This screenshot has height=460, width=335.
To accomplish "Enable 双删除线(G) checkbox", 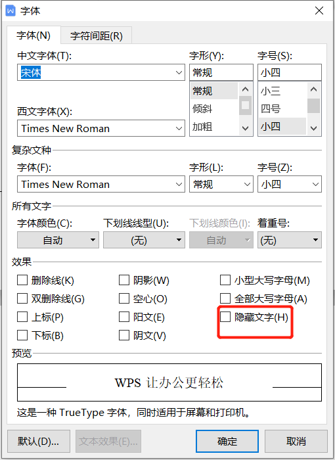I will [22, 298].
